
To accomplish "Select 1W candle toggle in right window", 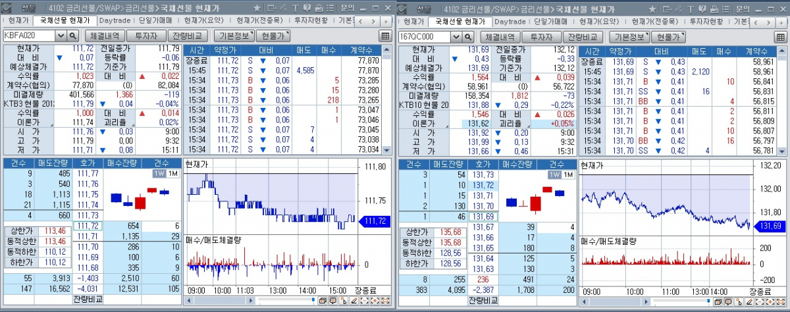I will click(x=554, y=174).
